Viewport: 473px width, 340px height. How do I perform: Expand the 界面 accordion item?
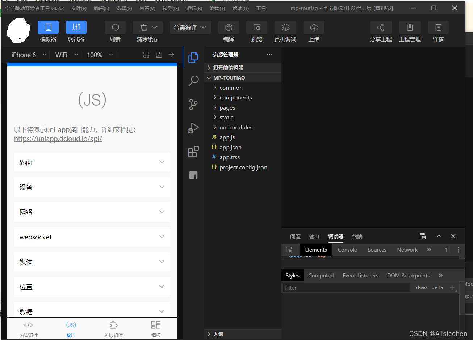(92, 162)
